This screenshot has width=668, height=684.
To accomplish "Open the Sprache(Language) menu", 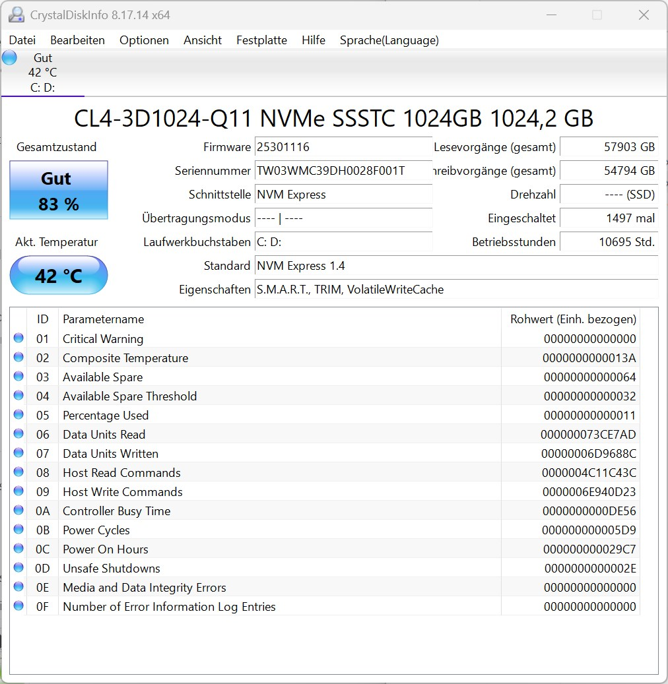I will pyautogui.click(x=389, y=40).
